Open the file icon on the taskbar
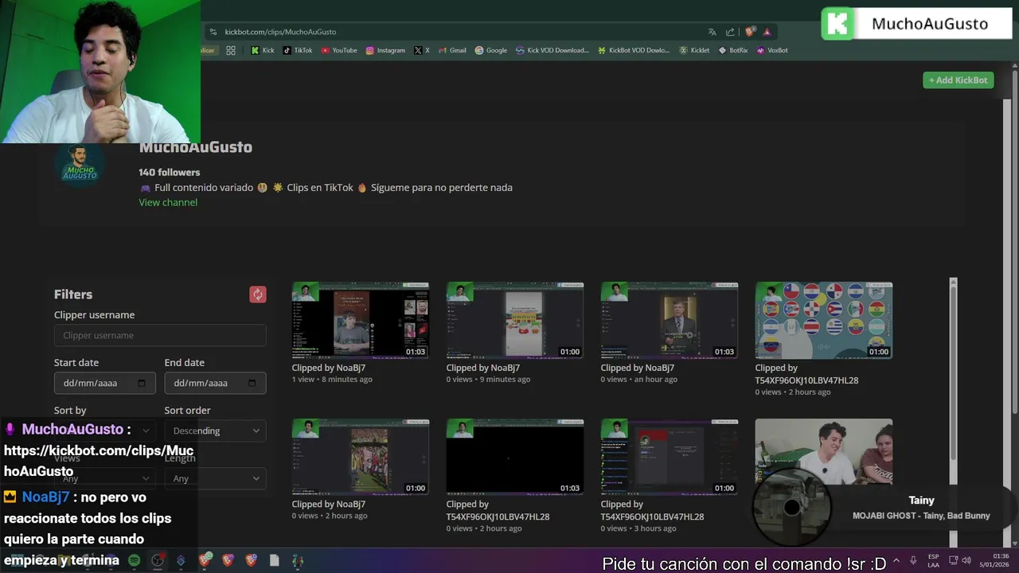 274,560
